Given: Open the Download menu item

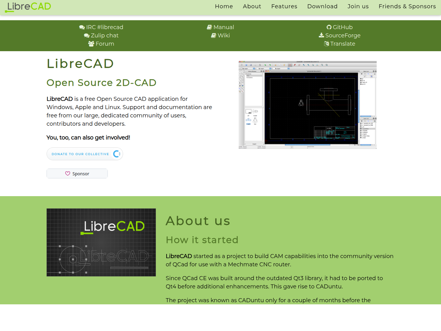Looking at the screenshot, I should pyautogui.click(x=322, y=6).
